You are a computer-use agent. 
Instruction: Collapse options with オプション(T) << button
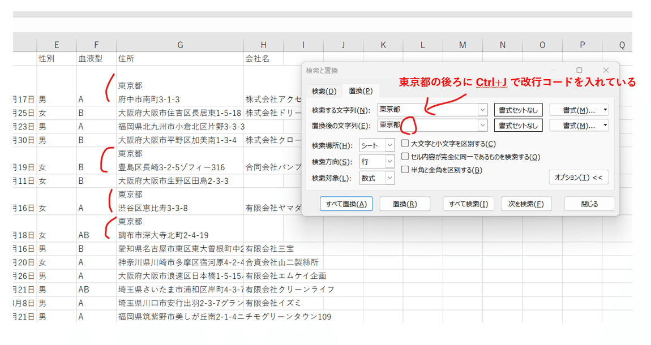pyautogui.click(x=579, y=178)
